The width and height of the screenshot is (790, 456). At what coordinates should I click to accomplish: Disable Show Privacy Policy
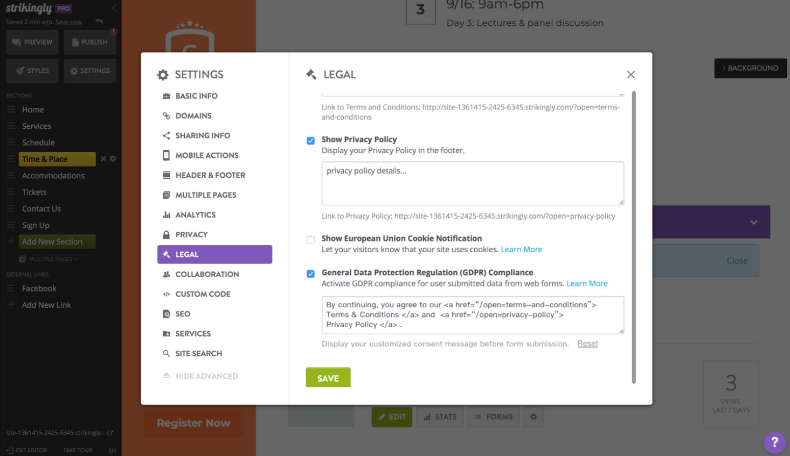click(x=310, y=140)
